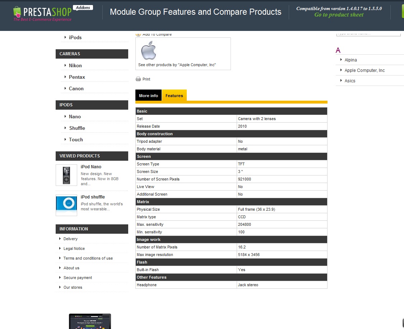Select the Apple Computer, Inc manufacturer
The width and height of the screenshot is (404, 329).
point(364,70)
